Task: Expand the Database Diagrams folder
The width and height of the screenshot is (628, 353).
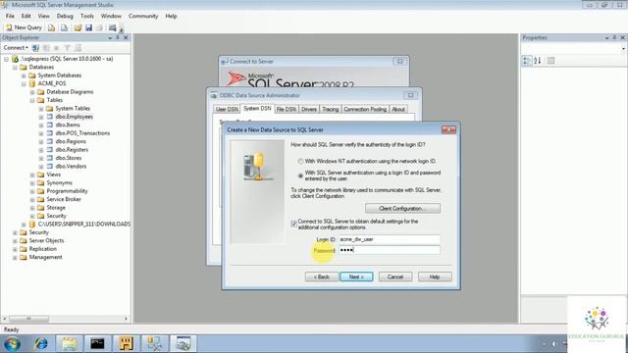Action: (32, 92)
